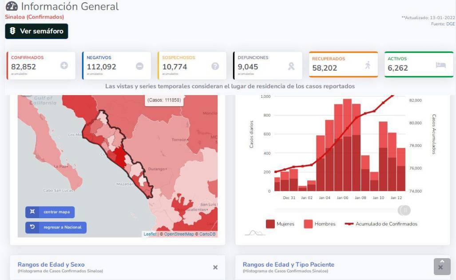Screen dimensions: 456x280
Task: Click the plus icon on Confirmados card
Action: (64, 66)
